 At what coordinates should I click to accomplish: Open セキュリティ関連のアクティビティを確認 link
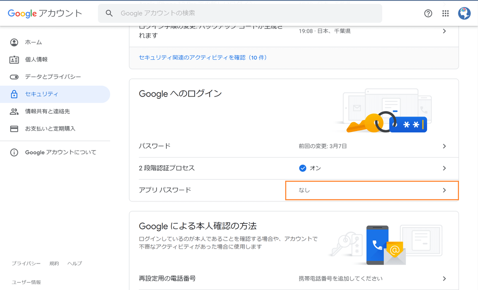pyautogui.click(x=203, y=57)
